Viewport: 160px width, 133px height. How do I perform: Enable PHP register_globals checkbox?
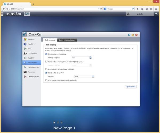pos(46,69)
